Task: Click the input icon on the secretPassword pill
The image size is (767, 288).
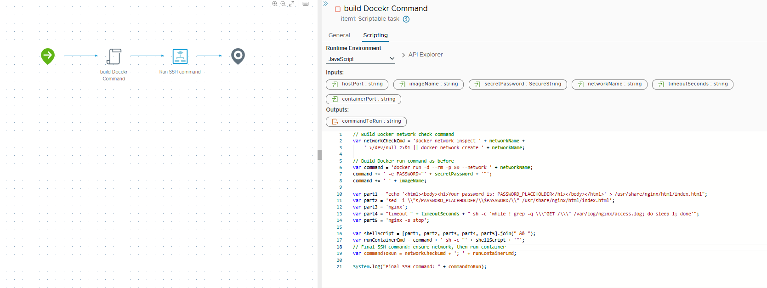Action: tap(477, 84)
